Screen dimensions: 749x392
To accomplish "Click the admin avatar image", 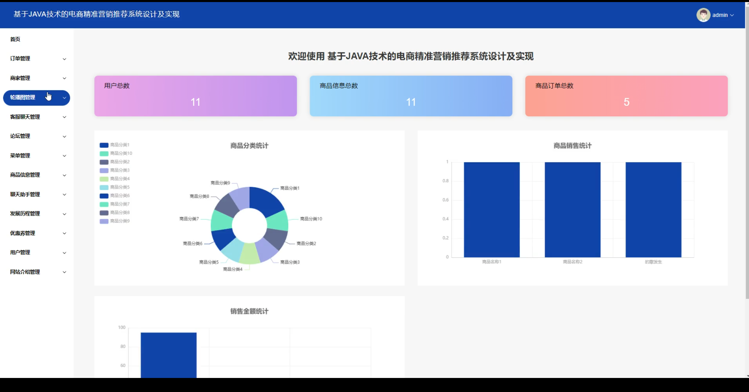I will [x=703, y=15].
